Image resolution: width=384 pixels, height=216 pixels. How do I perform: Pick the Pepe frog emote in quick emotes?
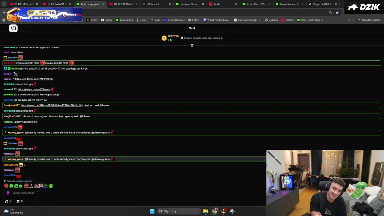pos(46,186)
